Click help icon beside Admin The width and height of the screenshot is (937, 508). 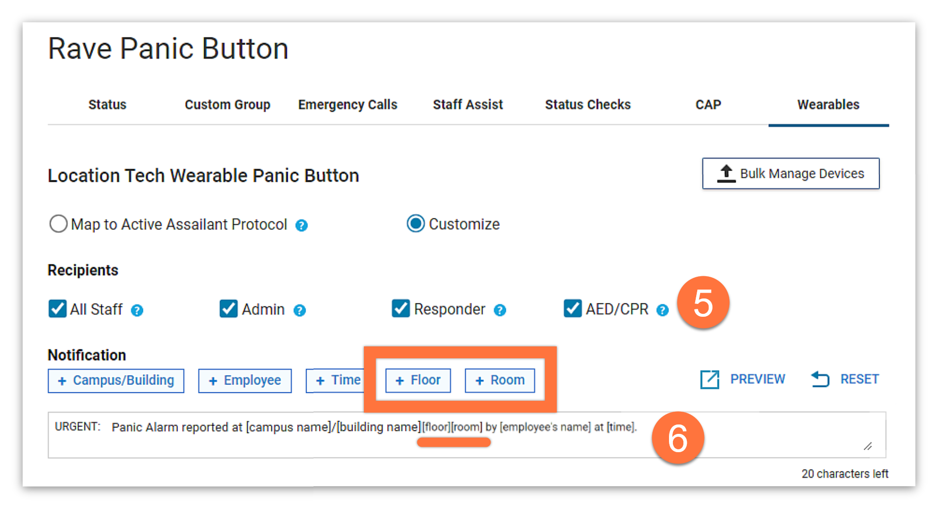coord(300,310)
